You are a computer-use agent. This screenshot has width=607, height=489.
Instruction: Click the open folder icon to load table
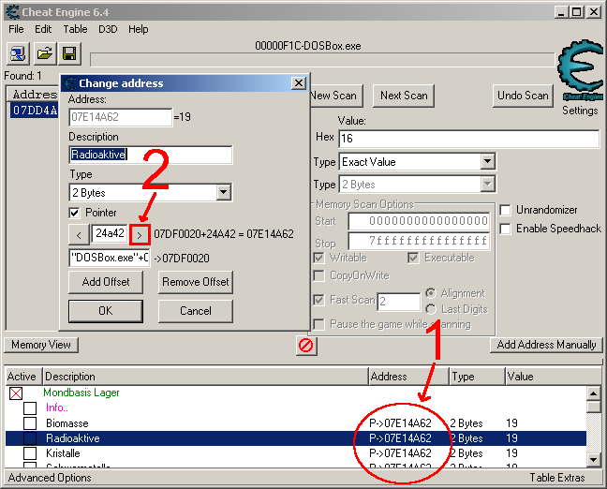(44, 53)
